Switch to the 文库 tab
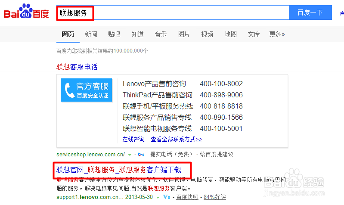Image resolution: width=344 pixels, height=205 pixels. point(254,34)
